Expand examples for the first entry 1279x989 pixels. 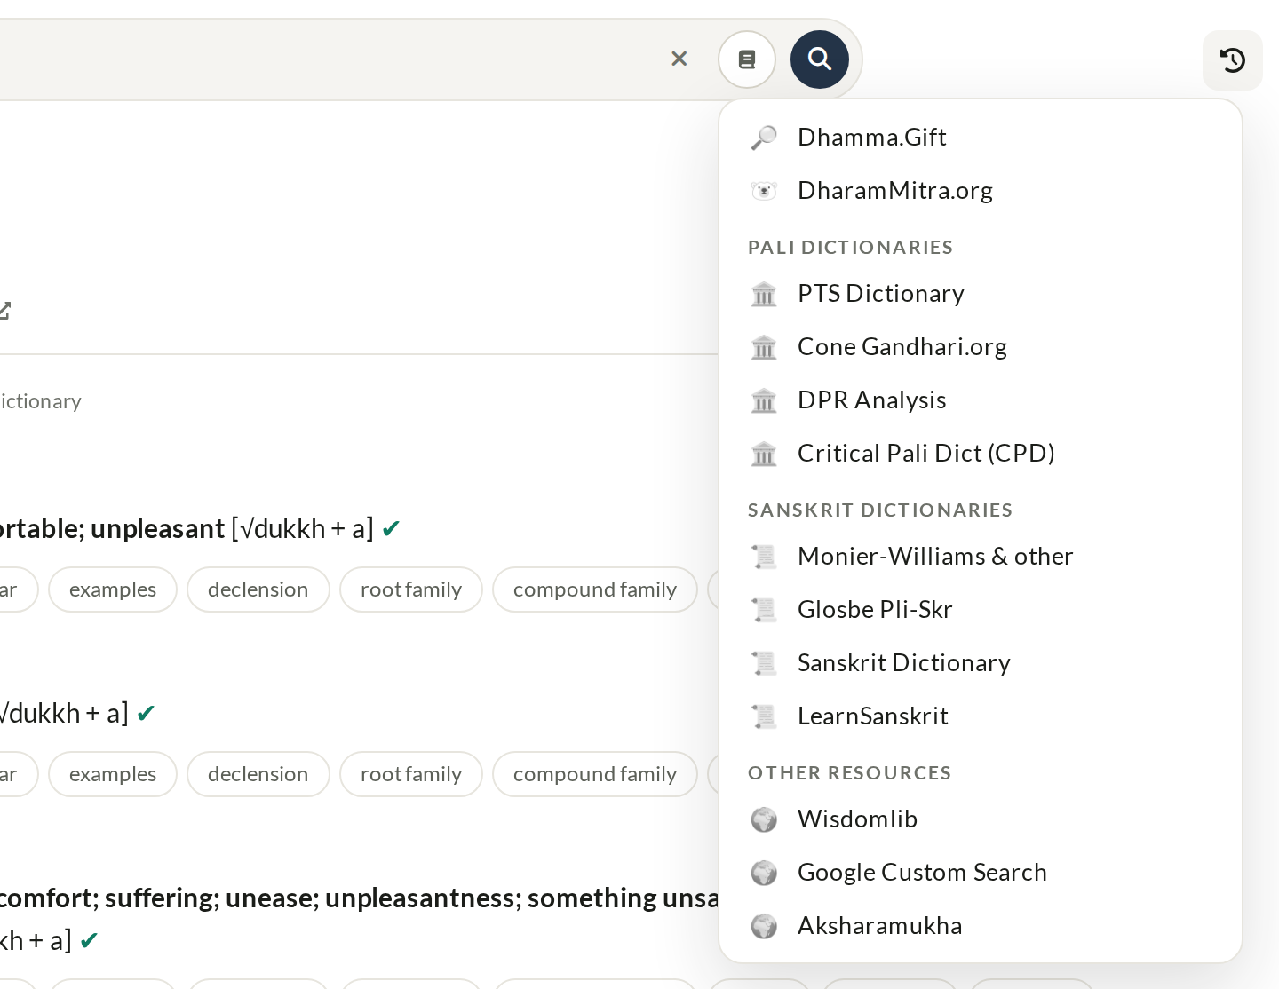[113, 589]
